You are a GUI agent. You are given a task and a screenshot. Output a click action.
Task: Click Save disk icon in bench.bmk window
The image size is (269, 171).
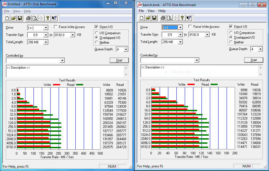click(x=154, y=18)
